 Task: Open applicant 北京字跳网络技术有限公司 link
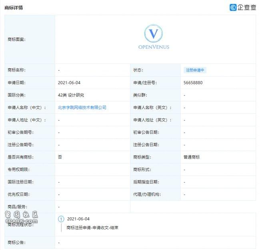(x=82, y=107)
